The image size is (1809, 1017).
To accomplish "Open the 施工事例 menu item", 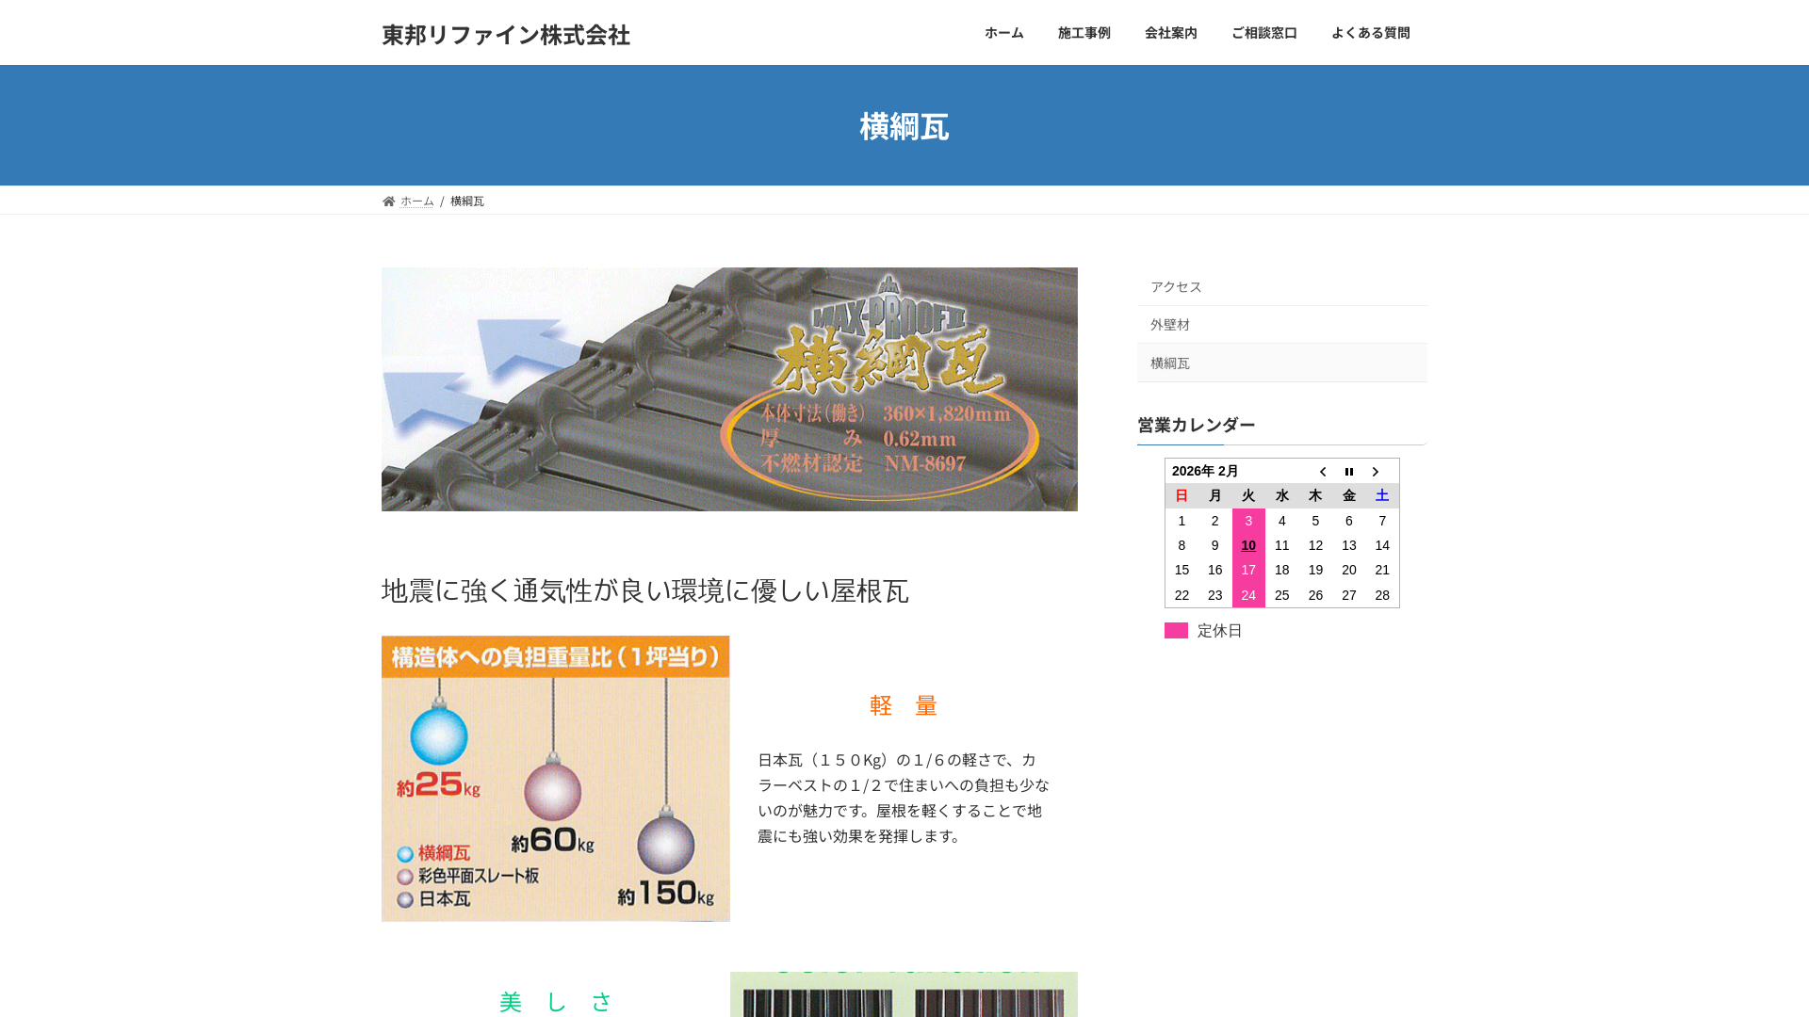I will [x=1084, y=33].
